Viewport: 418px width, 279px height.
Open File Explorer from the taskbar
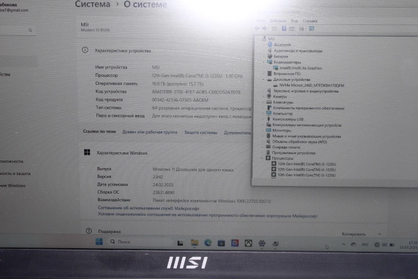click(194, 243)
